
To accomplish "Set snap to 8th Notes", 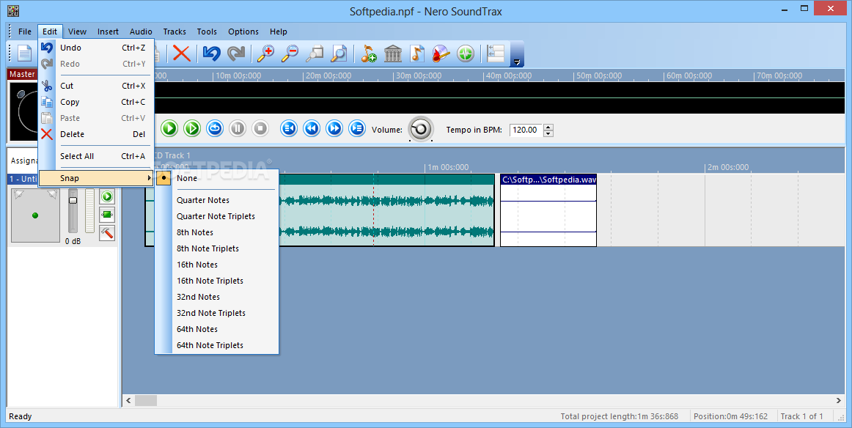I will [217, 232].
